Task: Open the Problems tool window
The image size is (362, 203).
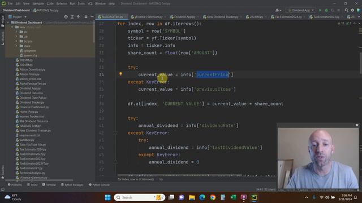Action: 15,185
